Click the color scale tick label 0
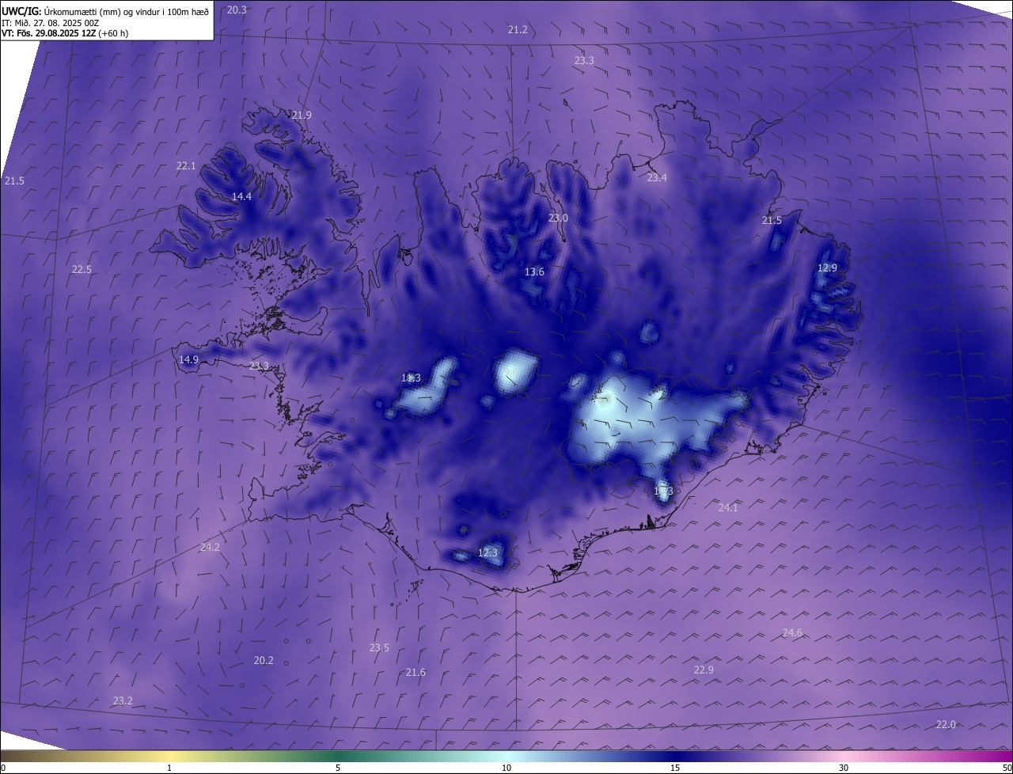The image size is (1013, 774). pos(3,768)
